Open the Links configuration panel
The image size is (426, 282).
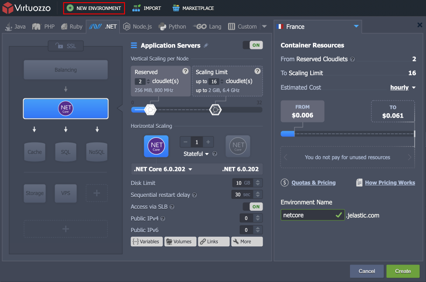(x=213, y=241)
